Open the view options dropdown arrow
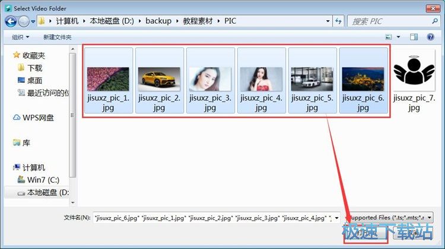 click(x=398, y=37)
